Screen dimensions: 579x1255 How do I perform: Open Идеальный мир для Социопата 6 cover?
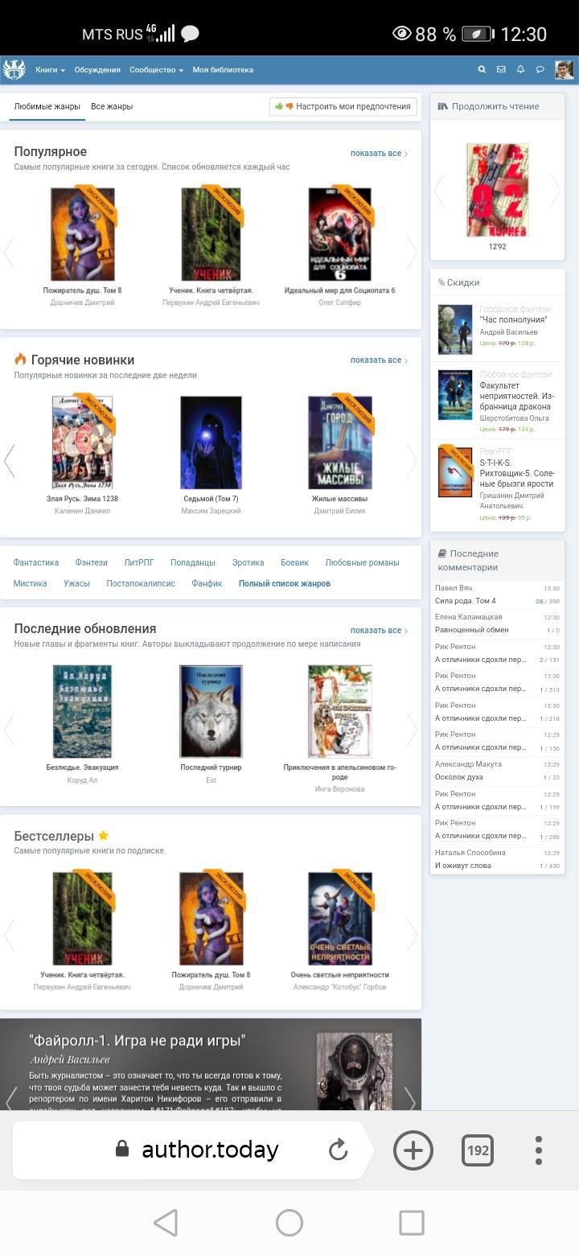click(x=339, y=234)
